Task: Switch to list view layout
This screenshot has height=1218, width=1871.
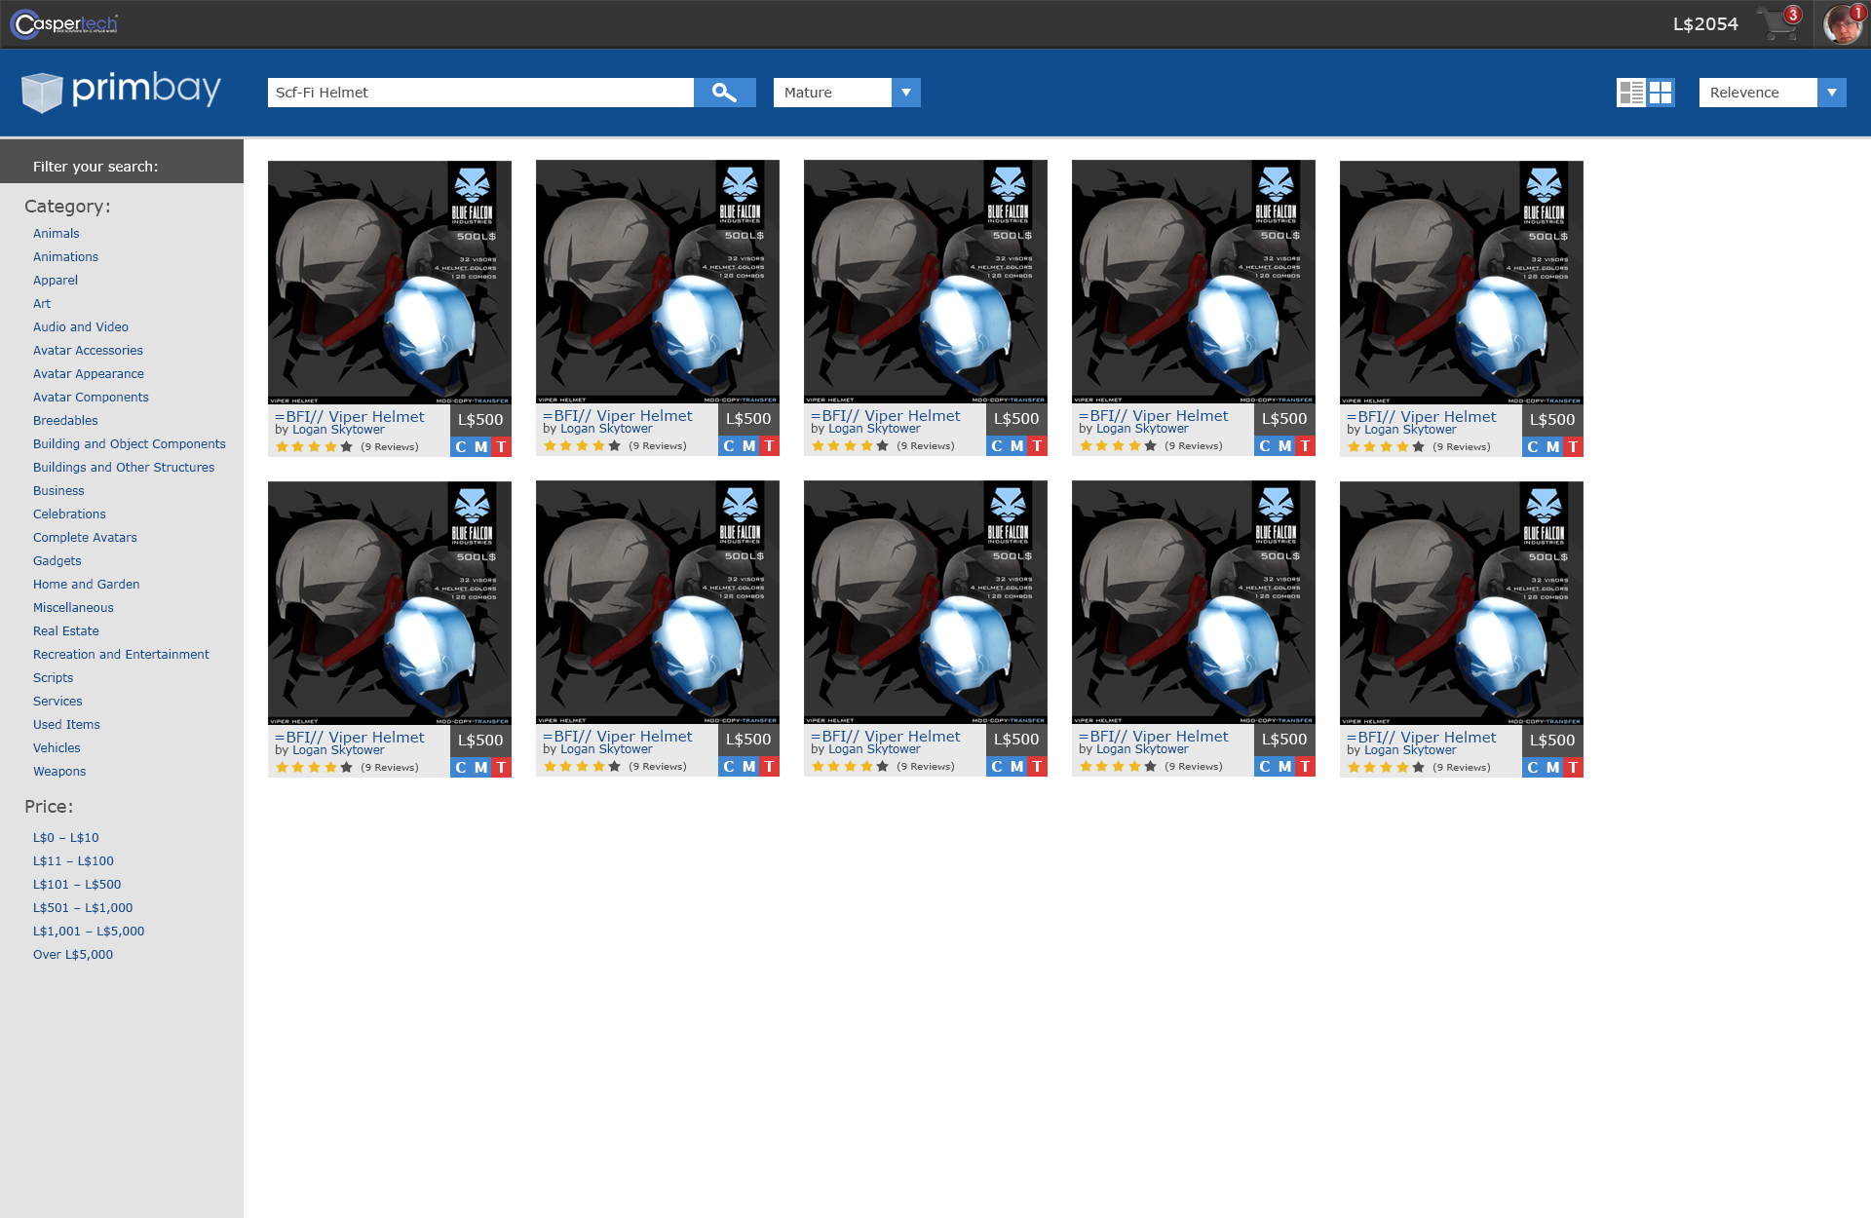Action: [x=1630, y=93]
